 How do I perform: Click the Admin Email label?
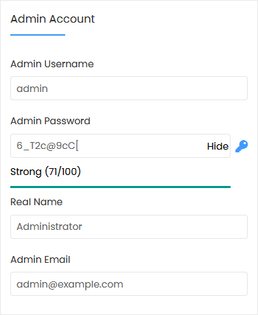(x=40, y=259)
